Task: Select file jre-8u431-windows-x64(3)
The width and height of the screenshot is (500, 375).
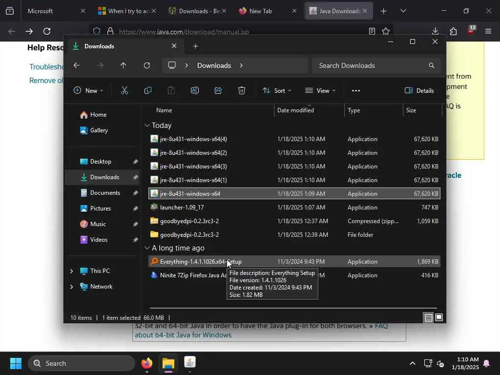Action: click(294, 167)
